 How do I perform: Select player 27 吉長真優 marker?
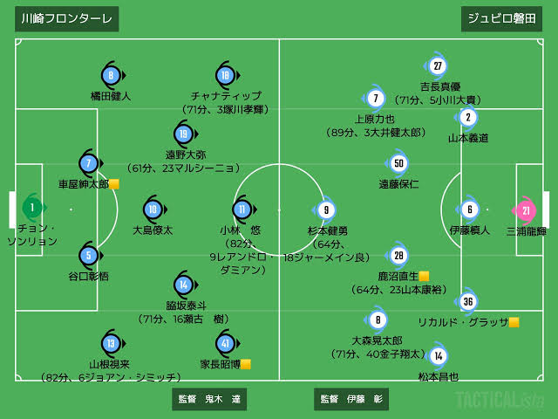[438, 66]
